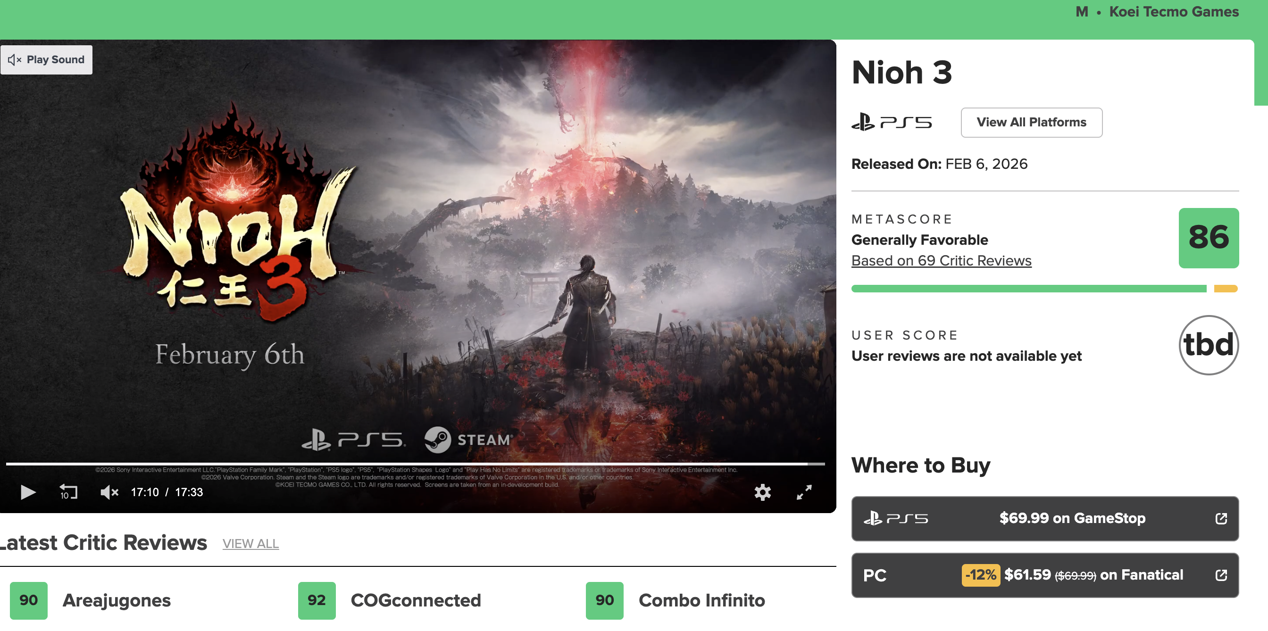Enter fullscreen video mode

pos(804,492)
